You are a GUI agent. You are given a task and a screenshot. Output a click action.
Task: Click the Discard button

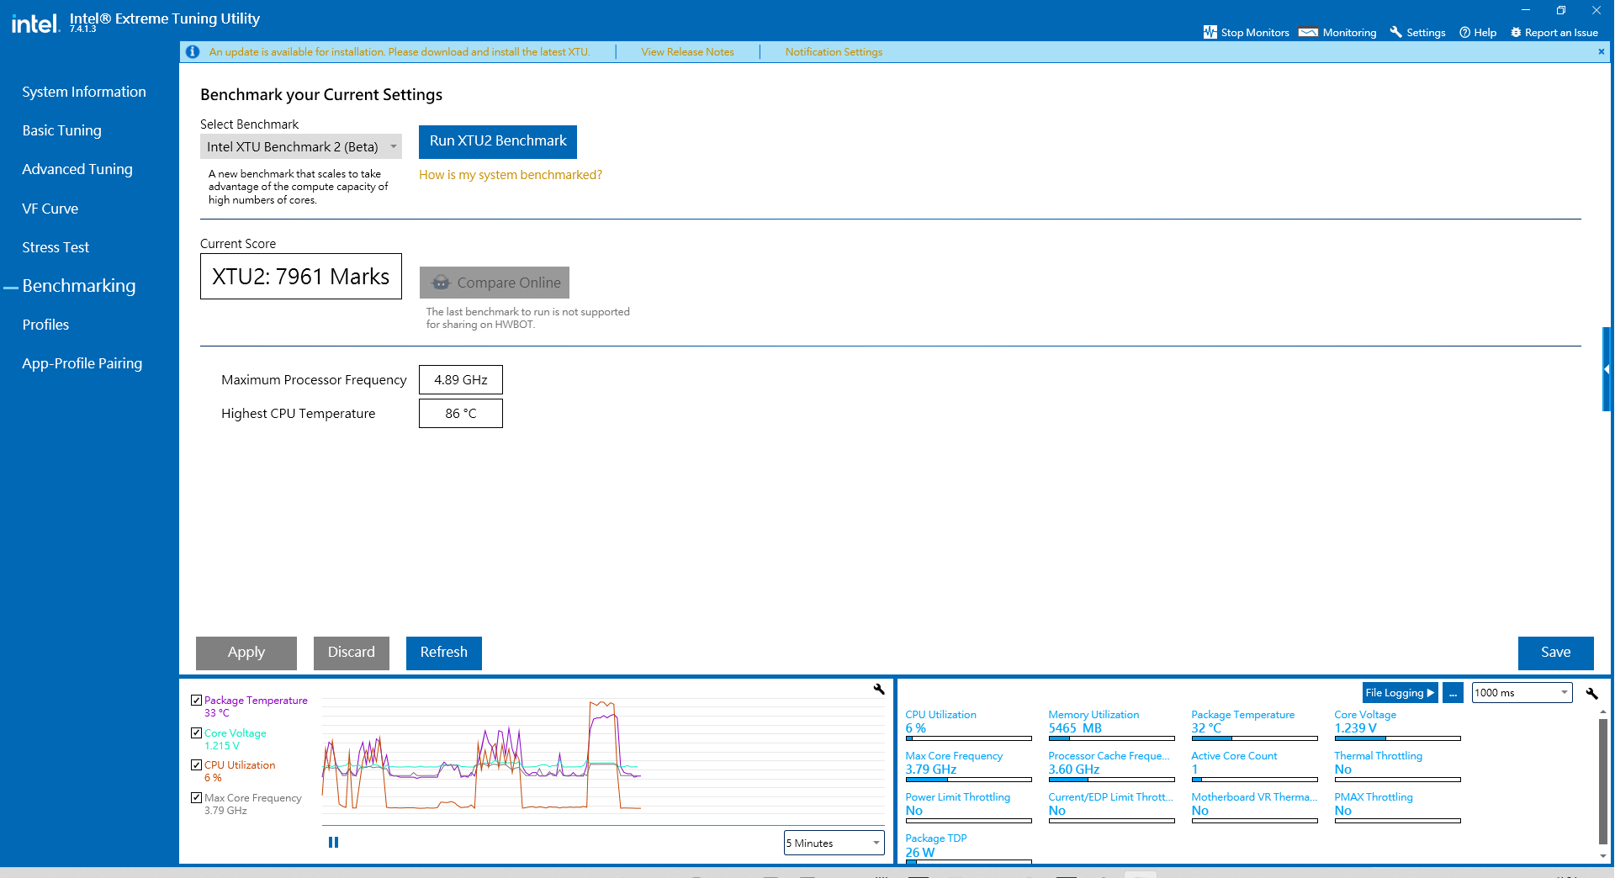click(x=352, y=653)
